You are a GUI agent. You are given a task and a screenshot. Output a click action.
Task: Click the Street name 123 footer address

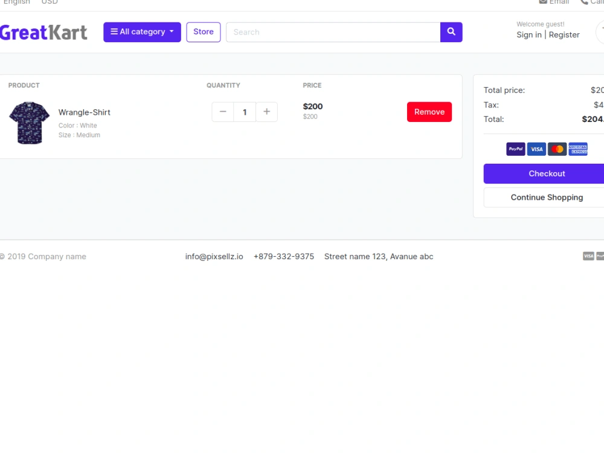click(379, 257)
